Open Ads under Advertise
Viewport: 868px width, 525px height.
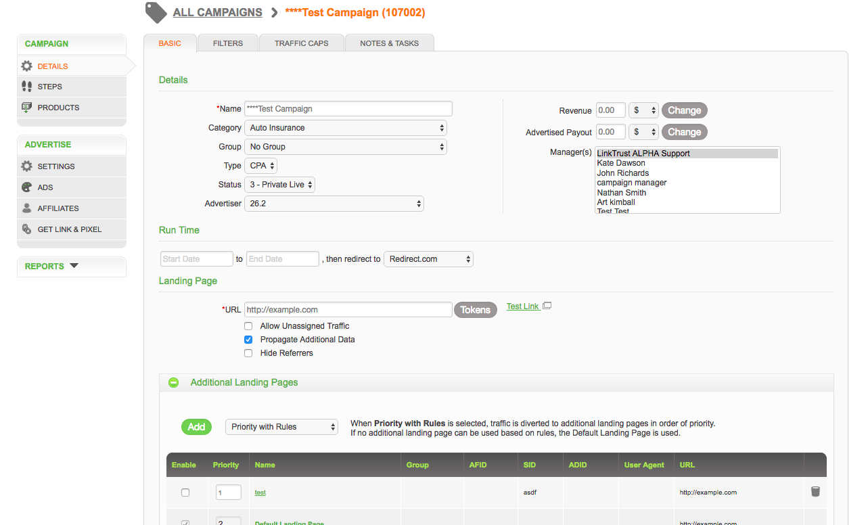tap(72, 187)
